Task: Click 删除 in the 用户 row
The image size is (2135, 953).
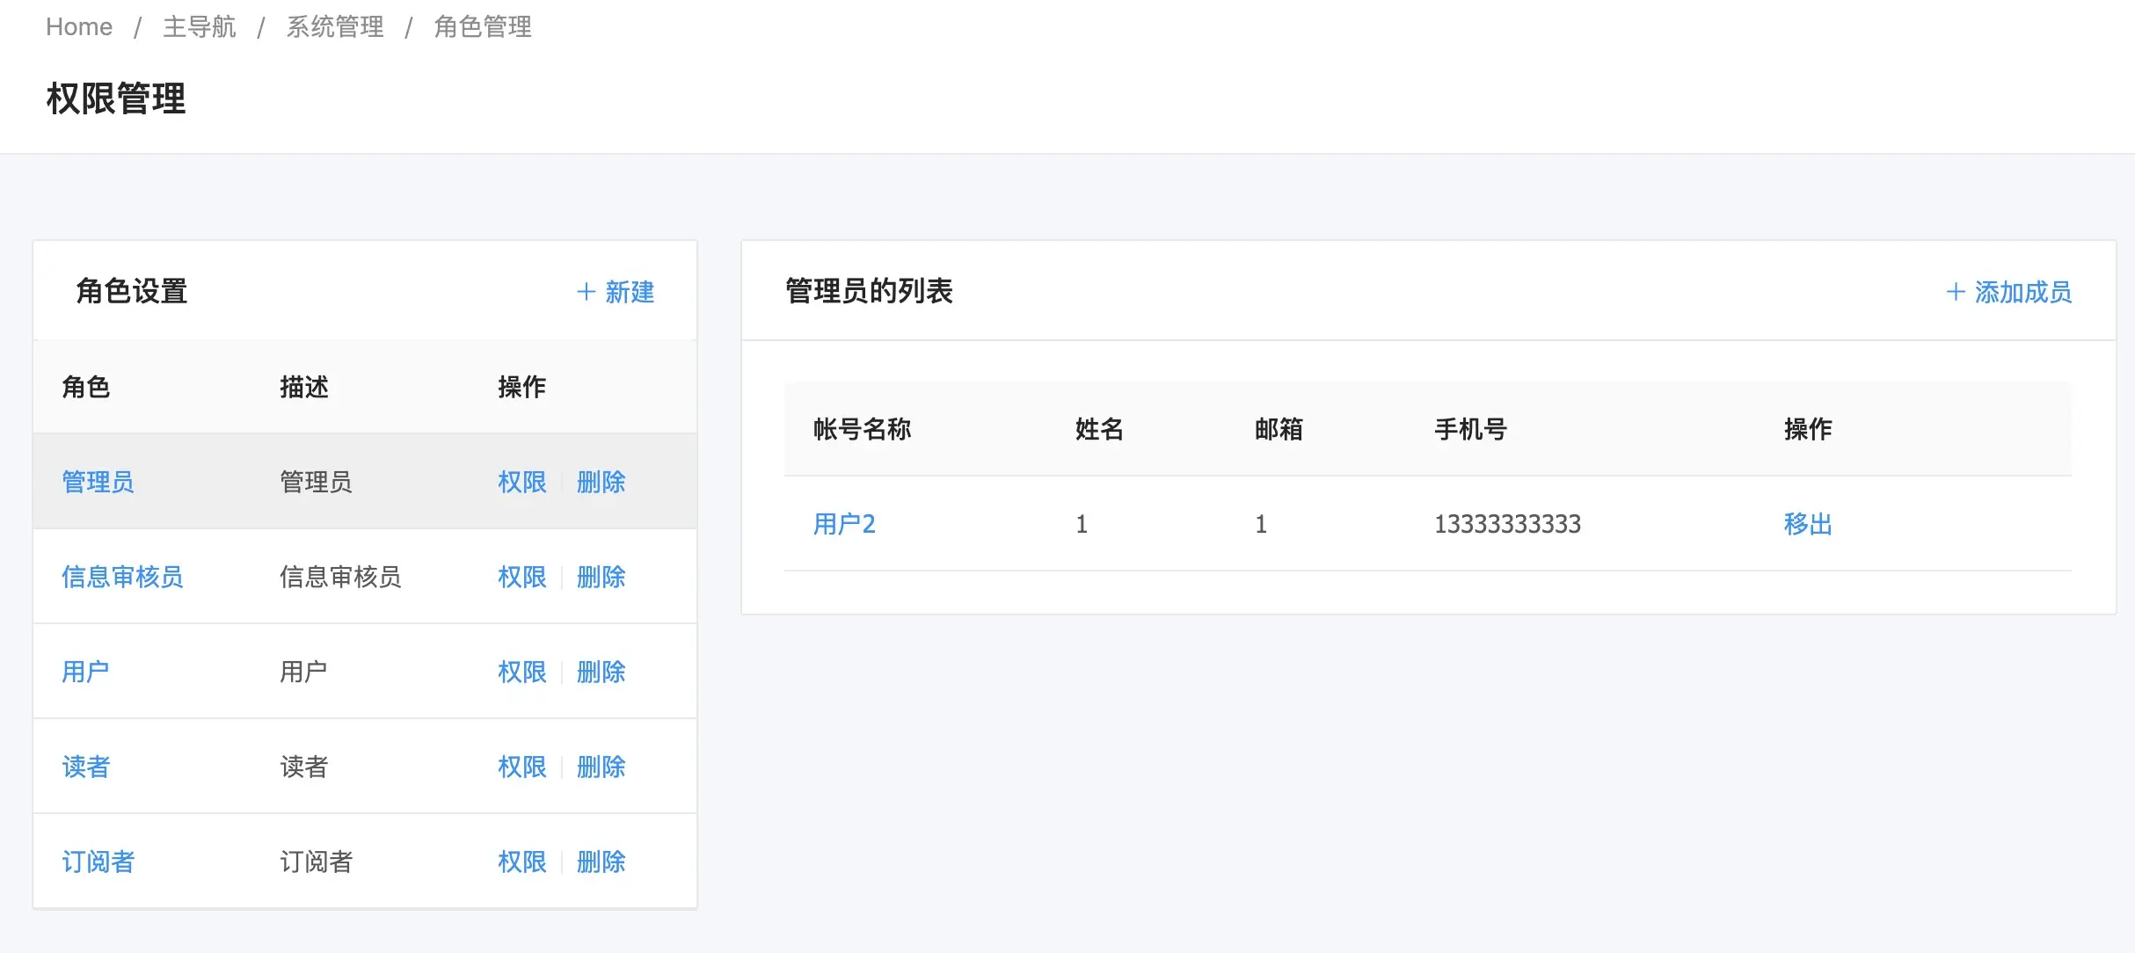Action: coord(601,672)
